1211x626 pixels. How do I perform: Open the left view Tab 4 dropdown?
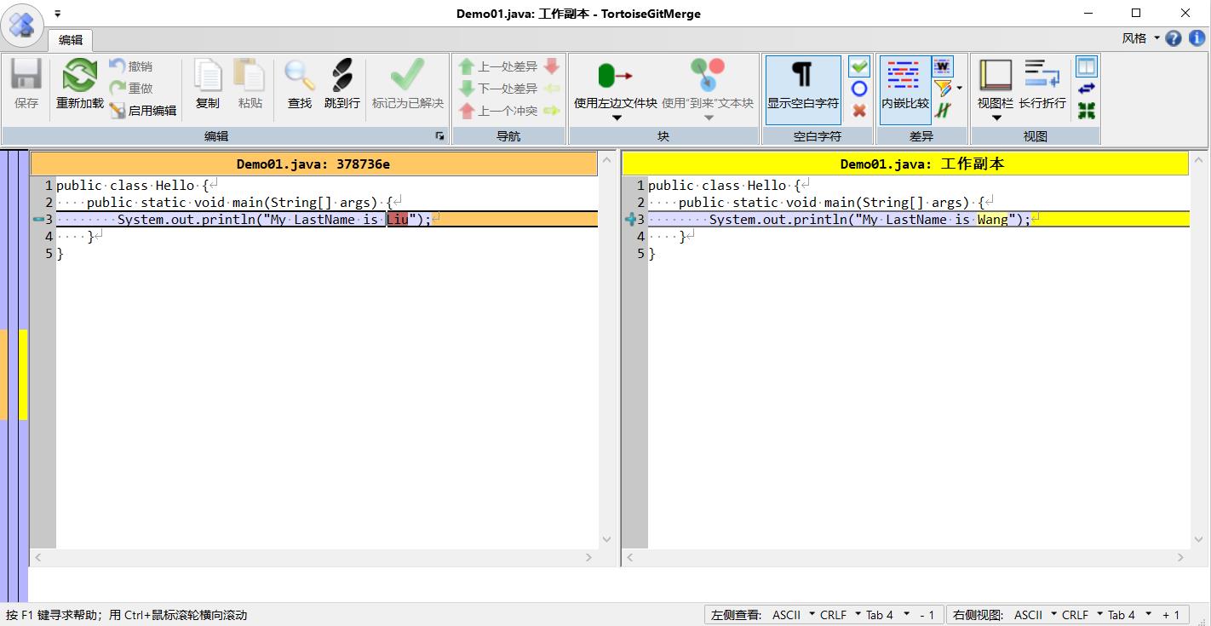[887, 615]
